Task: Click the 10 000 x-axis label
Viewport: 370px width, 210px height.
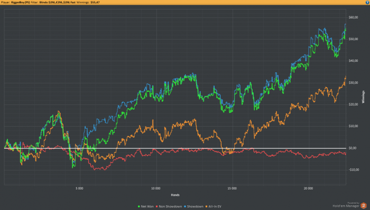Action: 156,188
